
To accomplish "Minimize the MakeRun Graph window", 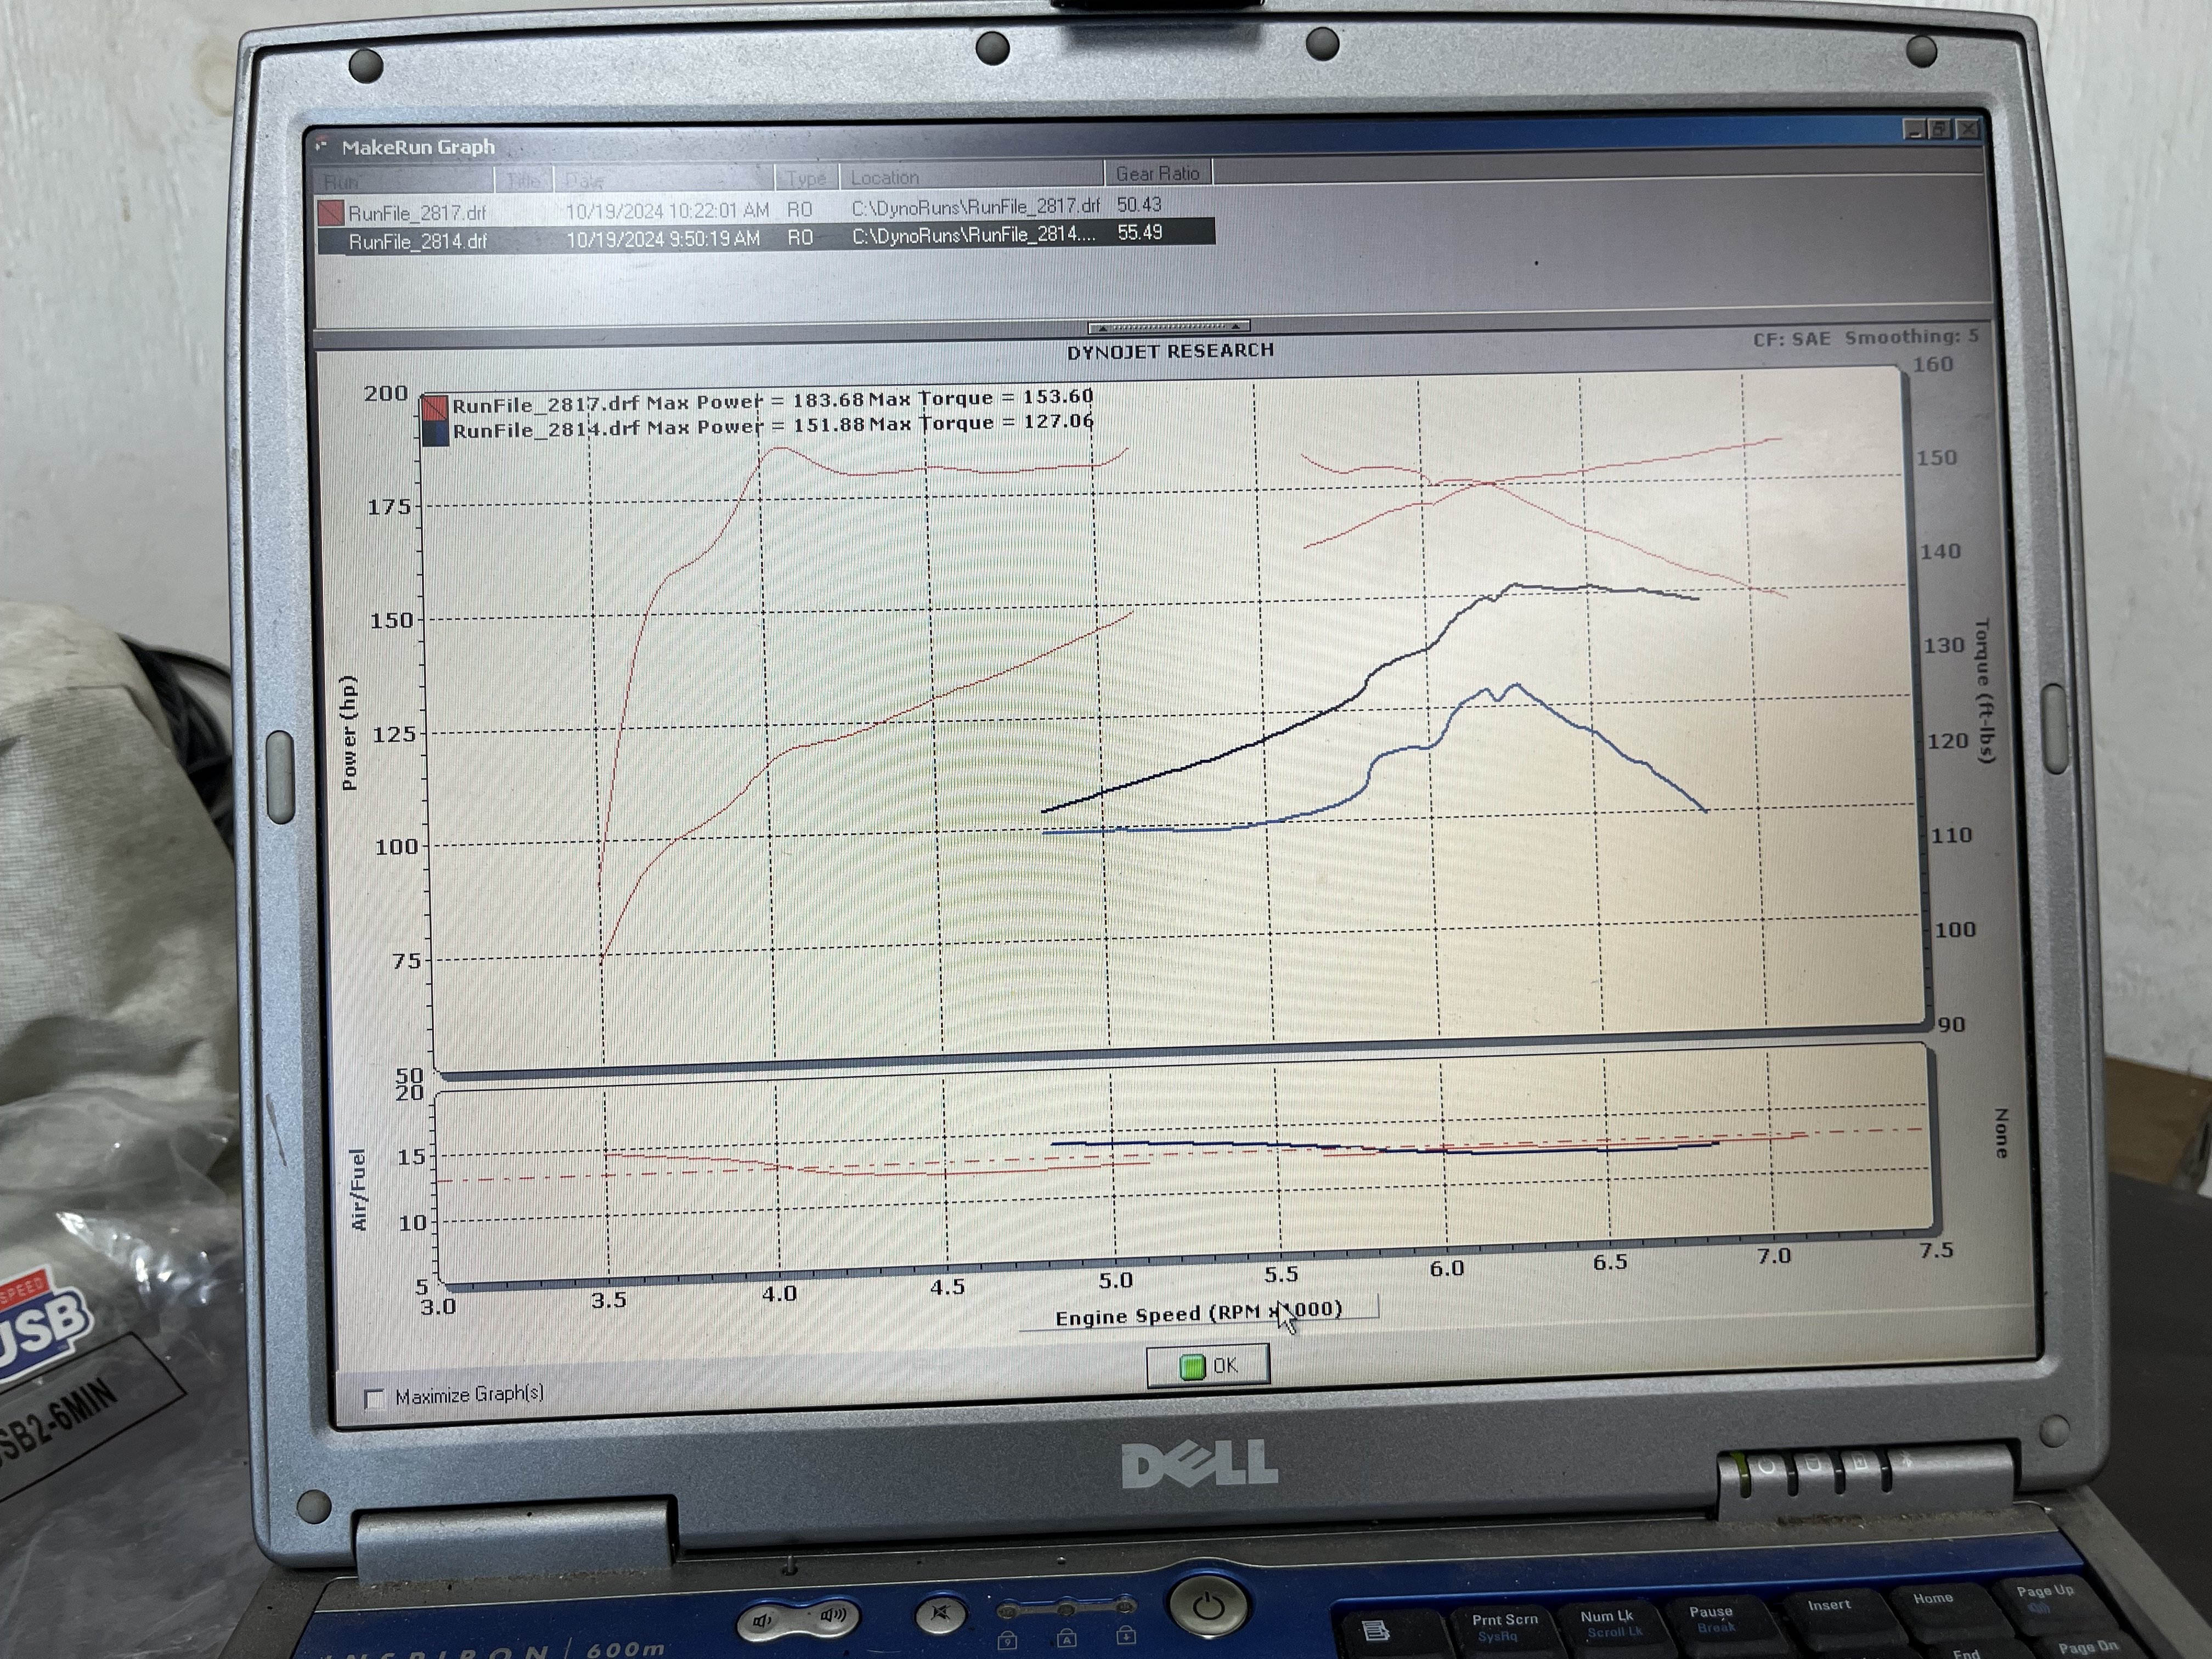I will coord(1914,129).
